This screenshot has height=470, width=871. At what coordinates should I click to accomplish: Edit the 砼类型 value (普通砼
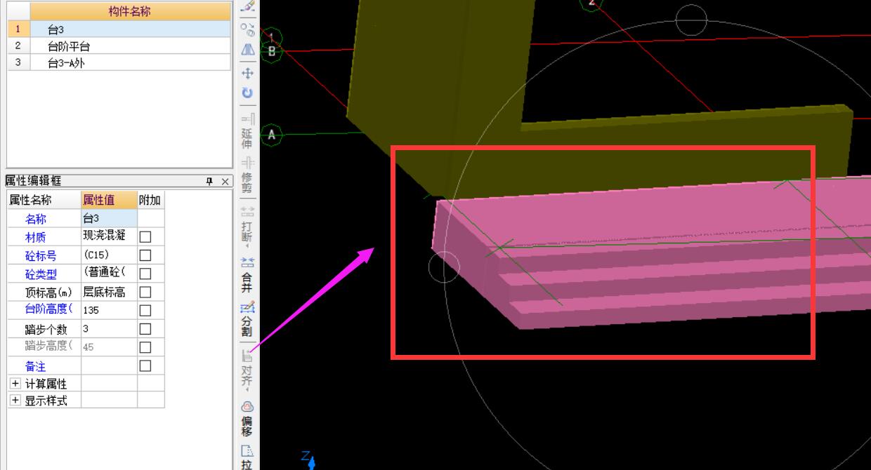[x=109, y=273]
